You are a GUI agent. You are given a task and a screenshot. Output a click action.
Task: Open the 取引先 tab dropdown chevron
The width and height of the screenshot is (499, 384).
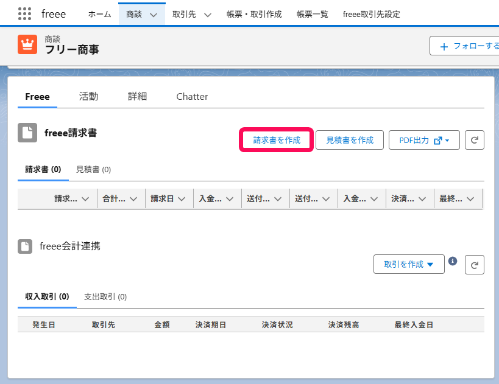tap(208, 15)
